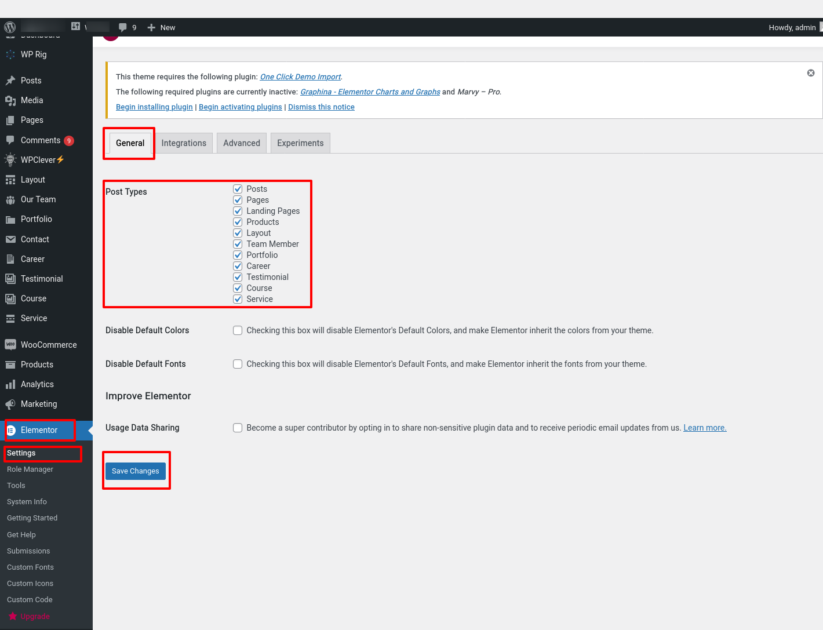Viewport: 823px width, 630px height.
Task: Click the Posts pushpin icon
Action: [x=10, y=81]
